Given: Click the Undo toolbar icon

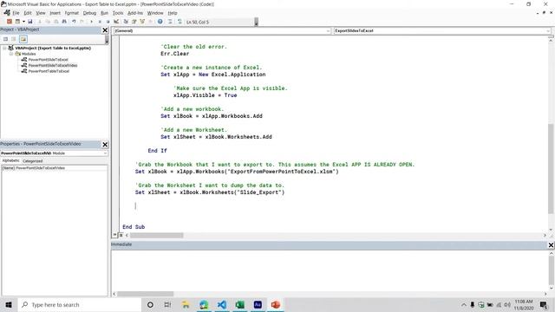Looking at the screenshot, I should (74, 22).
